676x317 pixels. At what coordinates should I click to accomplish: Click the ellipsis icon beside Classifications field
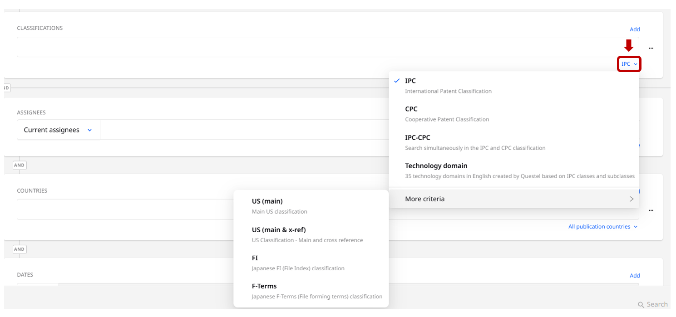(651, 48)
